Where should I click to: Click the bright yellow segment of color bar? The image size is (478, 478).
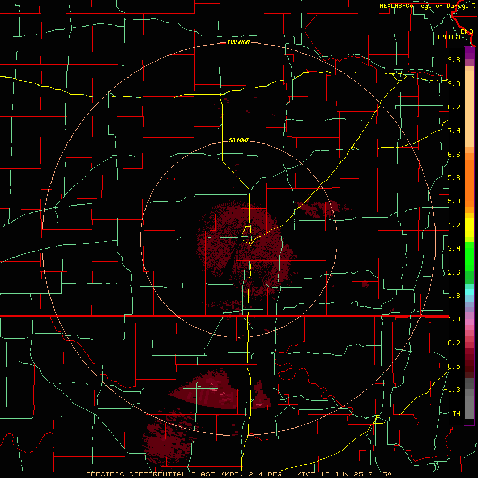469,227
